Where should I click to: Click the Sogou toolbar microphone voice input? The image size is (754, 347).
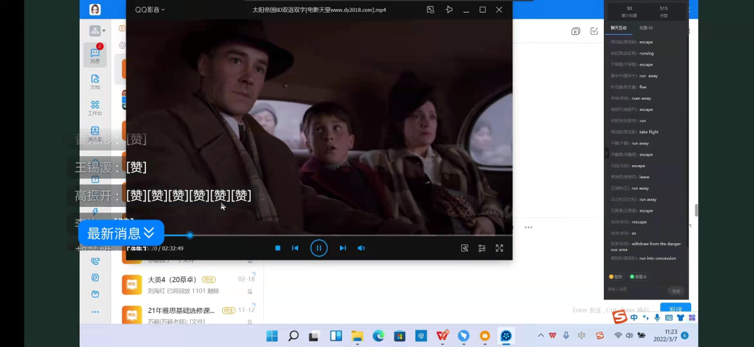658,318
